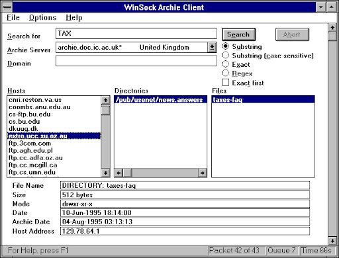Open the Help menu
Screen dimensions: 339x258
click(74, 17)
